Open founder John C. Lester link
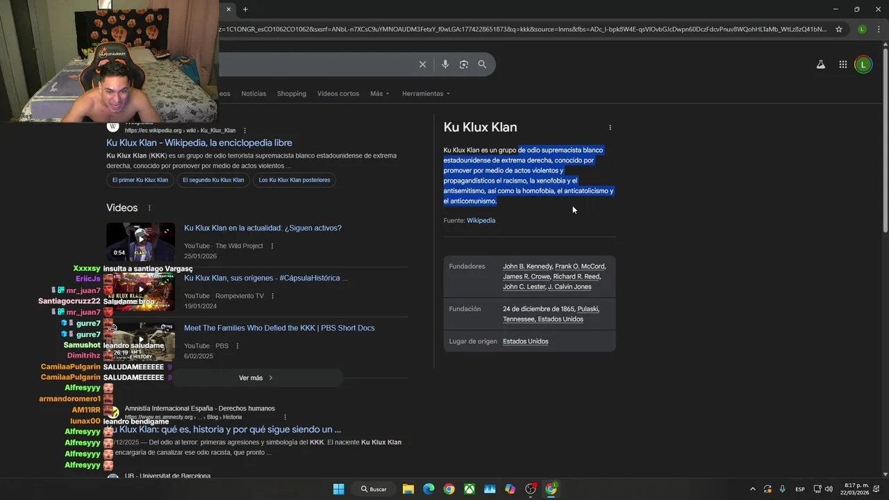Viewport: 889px width, 500px height. tap(524, 287)
